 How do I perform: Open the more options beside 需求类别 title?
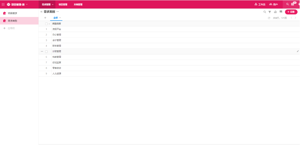coord(57,12)
